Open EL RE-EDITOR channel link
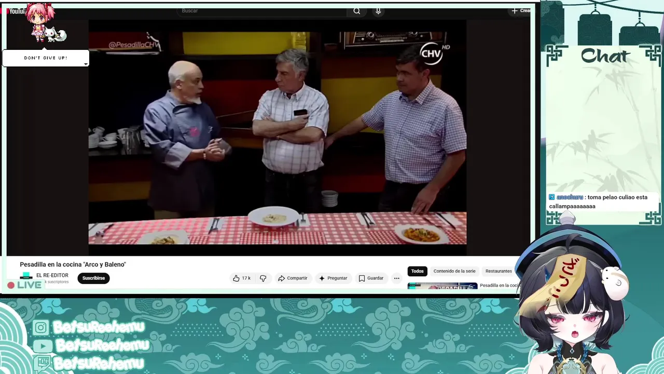664x374 pixels. (x=52, y=275)
